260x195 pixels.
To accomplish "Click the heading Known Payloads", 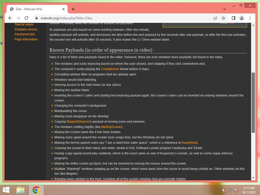I will (101, 50).
